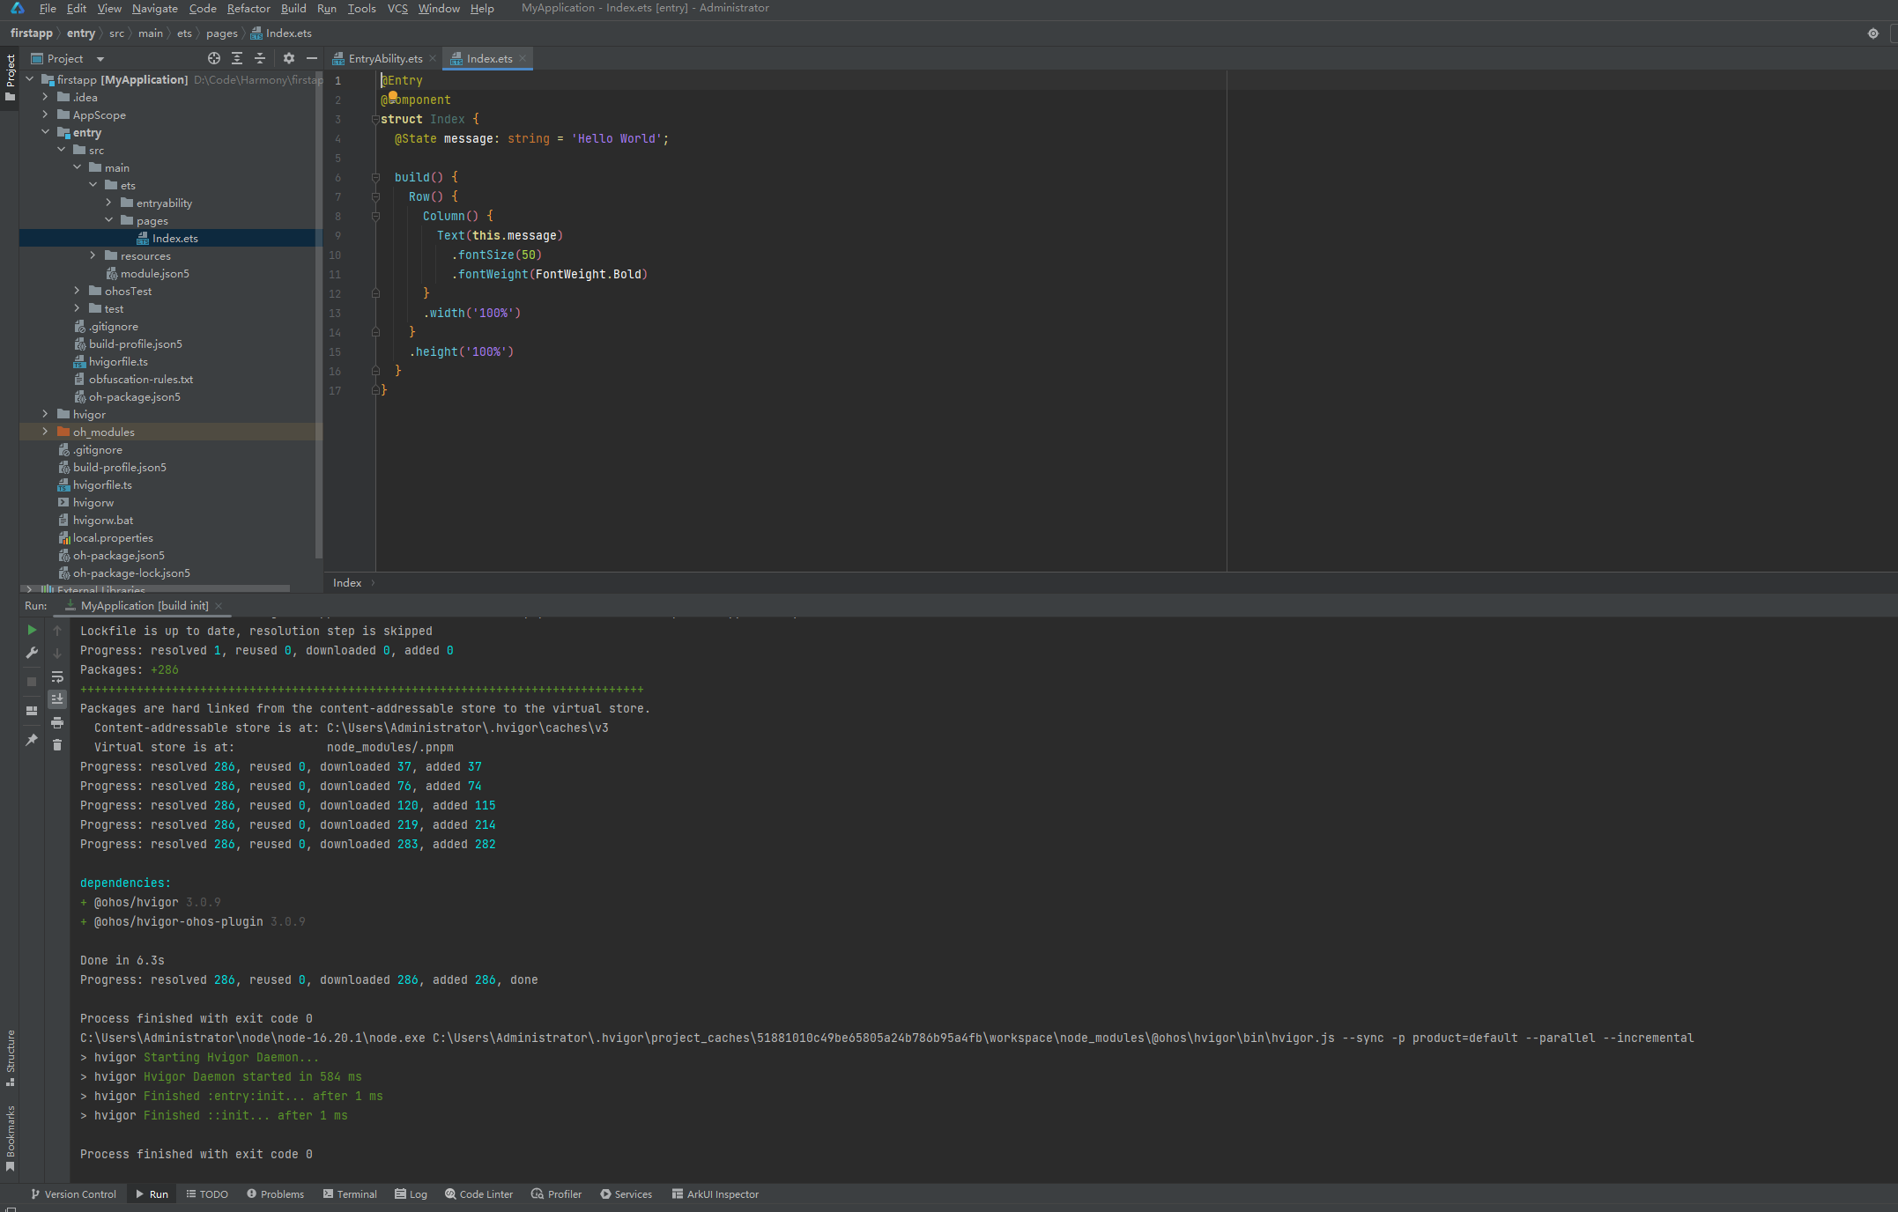Open the Build menu
This screenshot has width=1898, height=1212.
[x=293, y=8]
